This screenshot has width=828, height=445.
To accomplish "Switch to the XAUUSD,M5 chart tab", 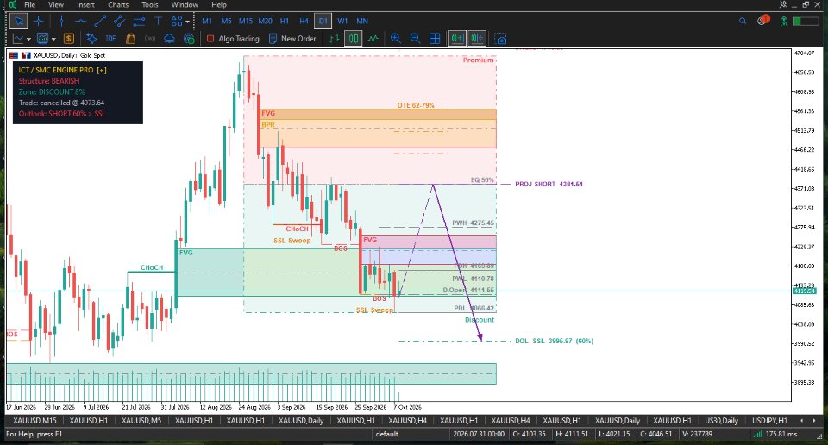I will (141, 421).
